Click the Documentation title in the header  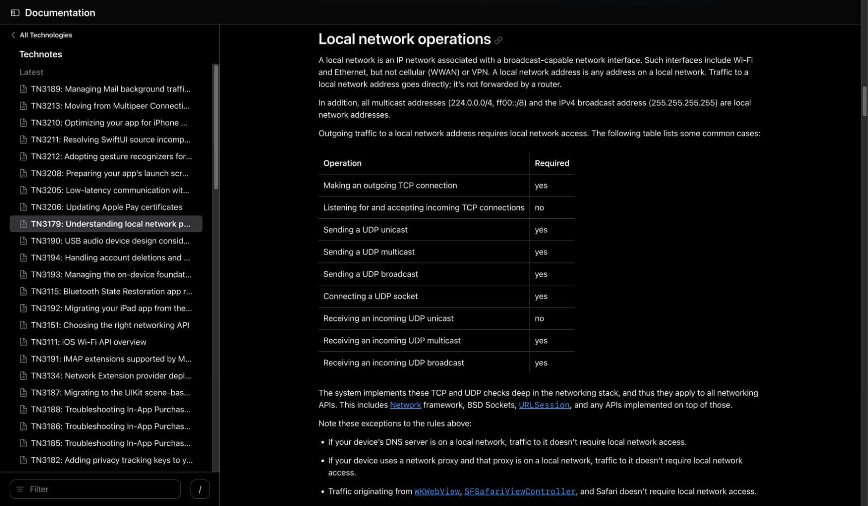pos(60,13)
